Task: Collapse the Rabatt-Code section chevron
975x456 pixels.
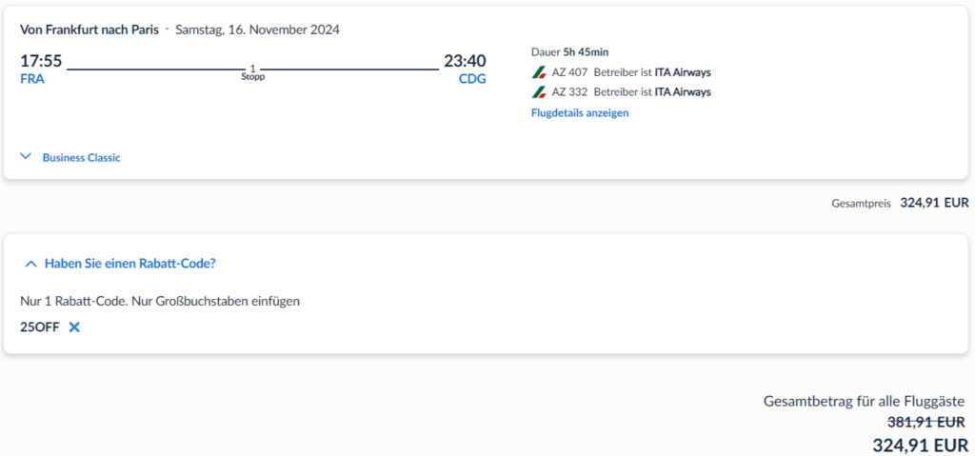Action: 30,264
